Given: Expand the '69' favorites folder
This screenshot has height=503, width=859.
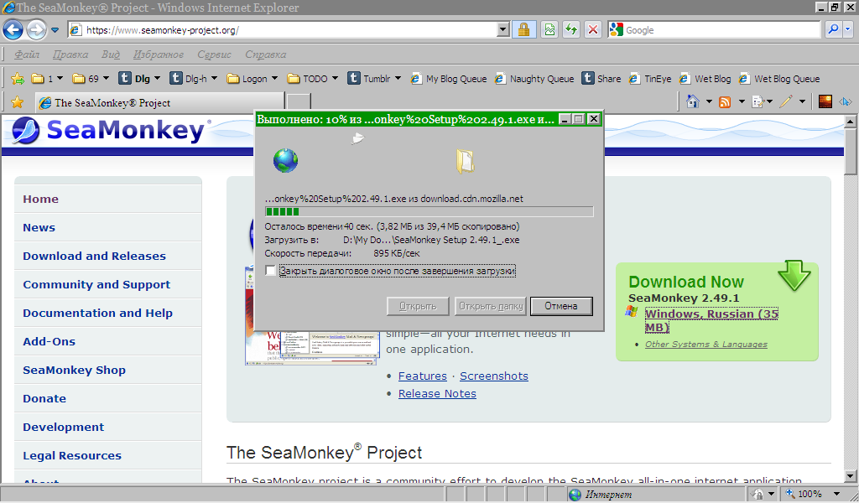Looking at the screenshot, I should pos(106,79).
